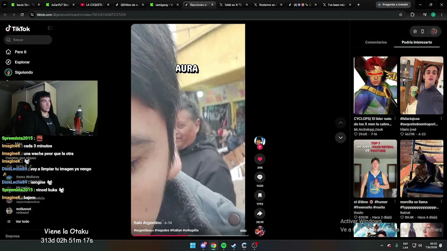Select the Podría interesarte tab
The image size is (447, 251).
[x=417, y=42]
